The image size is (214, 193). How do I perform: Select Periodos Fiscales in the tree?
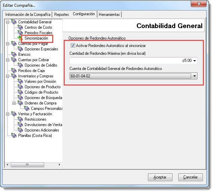click(x=38, y=33)
